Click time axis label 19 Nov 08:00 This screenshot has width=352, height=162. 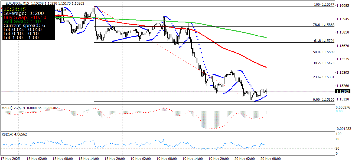coord(167,158)
